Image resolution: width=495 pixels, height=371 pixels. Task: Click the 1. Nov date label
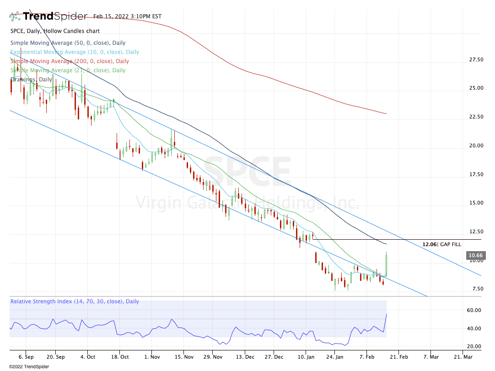152,357
